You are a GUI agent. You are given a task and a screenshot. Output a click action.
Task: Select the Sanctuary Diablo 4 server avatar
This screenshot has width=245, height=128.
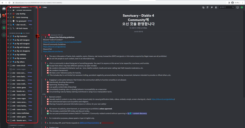click(4, 16)
